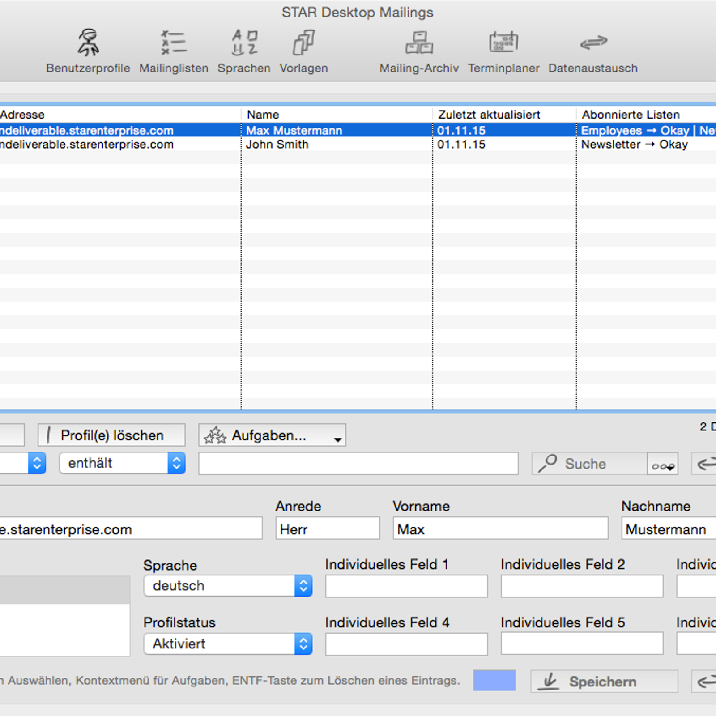
Task: Open the enthält condition dropdown
Action: click(122, 463)
